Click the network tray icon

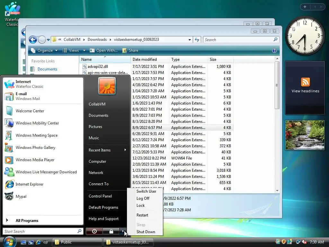298,242
